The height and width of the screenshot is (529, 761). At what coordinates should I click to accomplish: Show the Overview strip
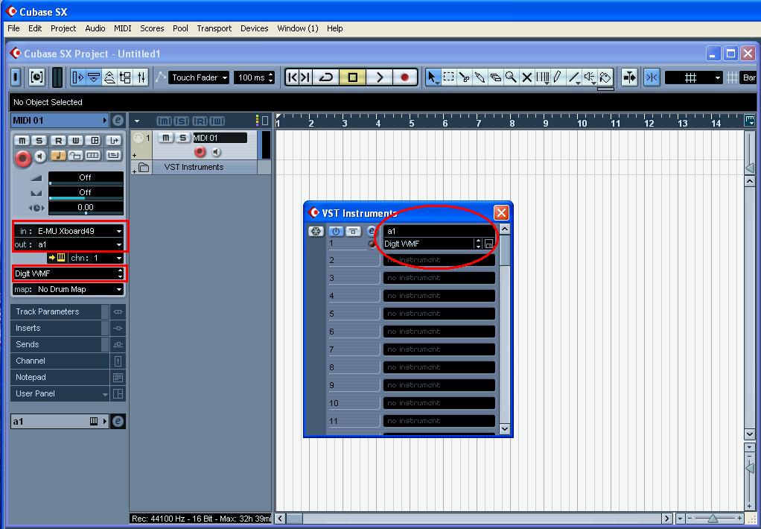[109, 77]
